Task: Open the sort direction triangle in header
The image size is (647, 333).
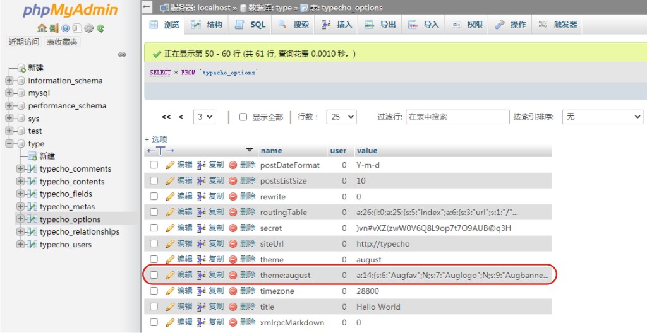Action: pyautogui.click(x=249, y=150)
